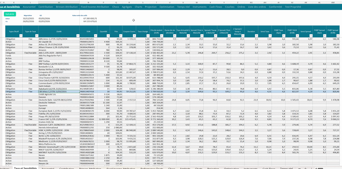Open Projection in the top navigation bar
Image resolution: width=342 pixels, height=169 pixels.
tap(151, 7)
